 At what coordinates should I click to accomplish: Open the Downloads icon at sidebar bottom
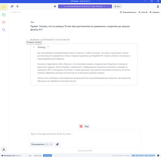click(x=4, y=149)
